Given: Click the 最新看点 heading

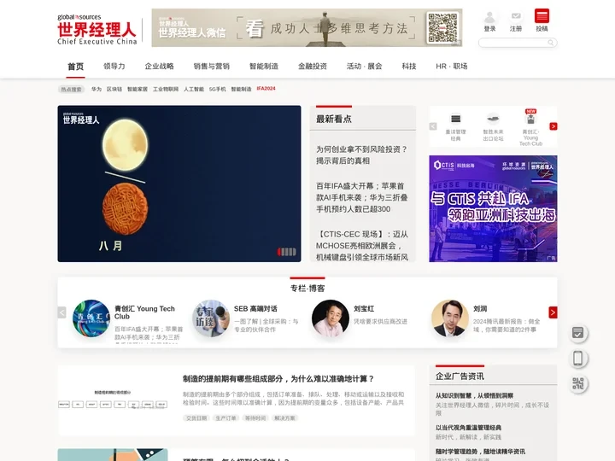Looking at the screenshot, I should tap(334, 119).
